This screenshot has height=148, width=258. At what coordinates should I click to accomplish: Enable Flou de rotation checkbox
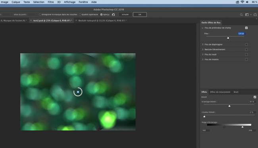tap(246, 59)
